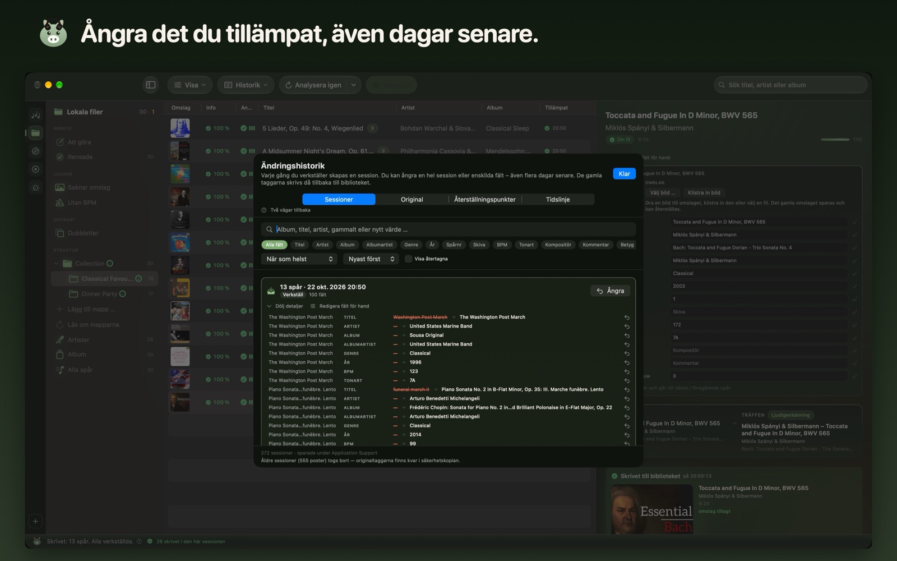
Task: Click the Essential Bach cover thumbnail
Action: [x=652, y=509]
